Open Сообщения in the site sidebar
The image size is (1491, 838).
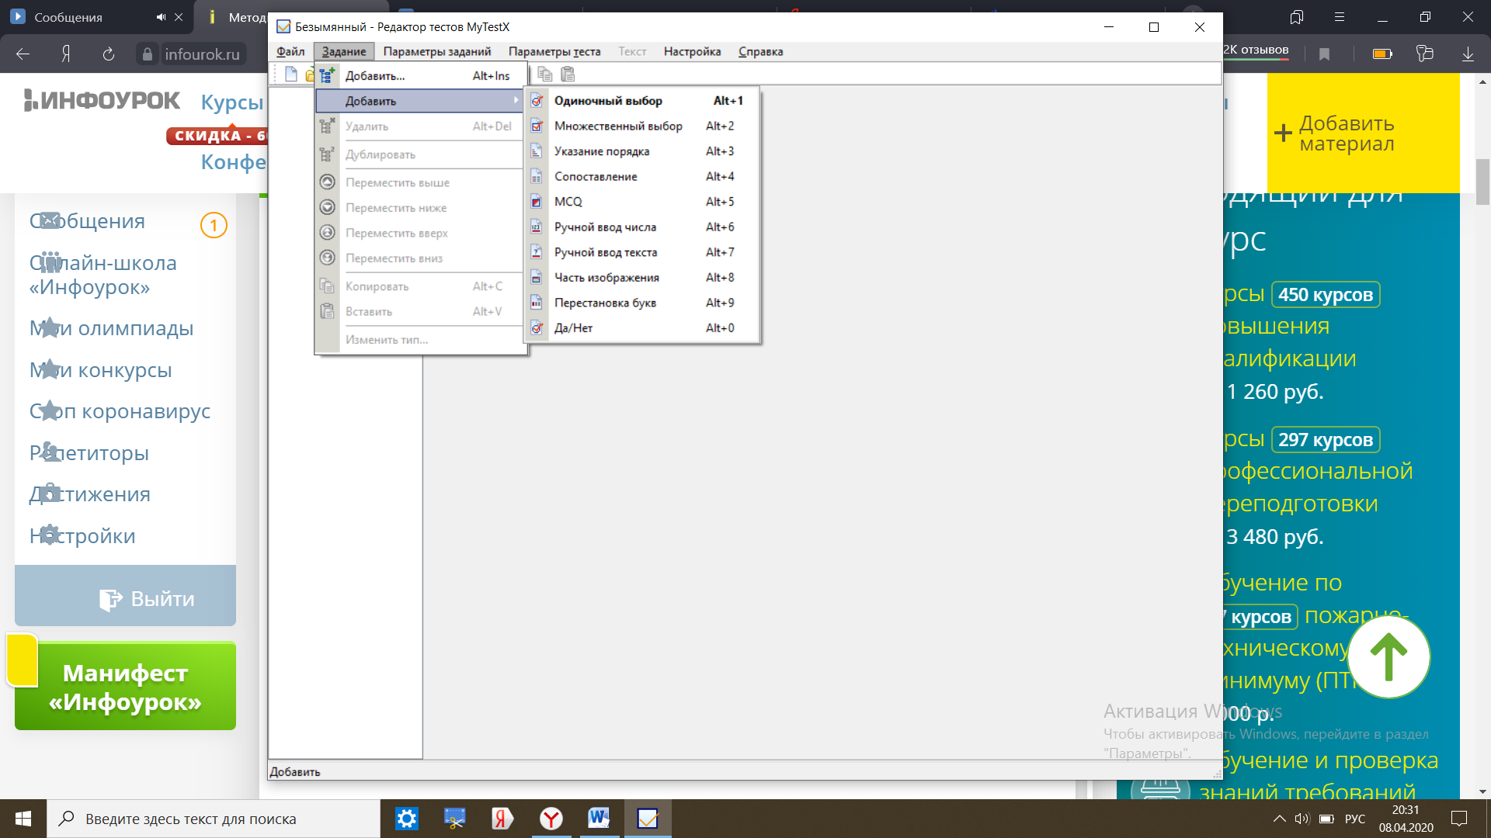pyautogui.click(x=87, y=221)
